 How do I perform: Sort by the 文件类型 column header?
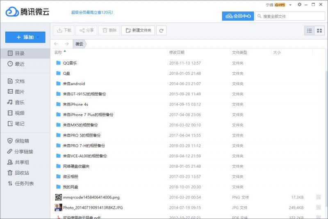pyautogui.click(x=239, y=53)
